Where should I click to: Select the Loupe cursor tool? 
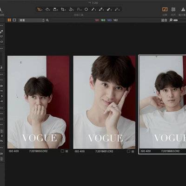(55, 9)
